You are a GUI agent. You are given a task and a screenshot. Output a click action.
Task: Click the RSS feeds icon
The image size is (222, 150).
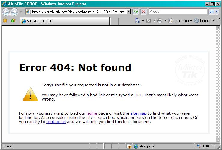(x=148, y=21)
